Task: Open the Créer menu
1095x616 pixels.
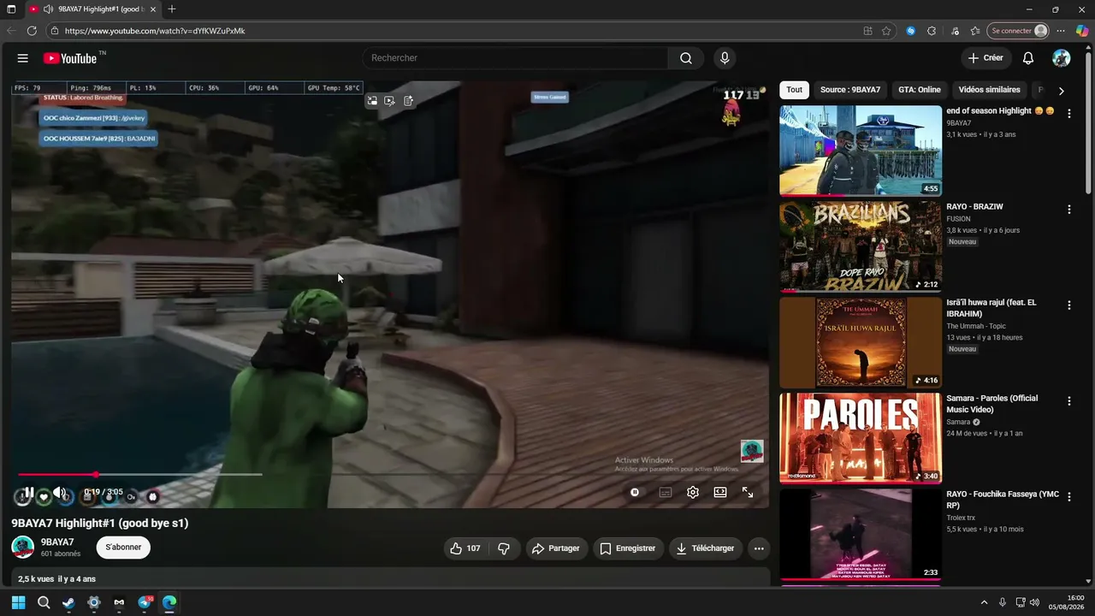Action: [985, 58]
